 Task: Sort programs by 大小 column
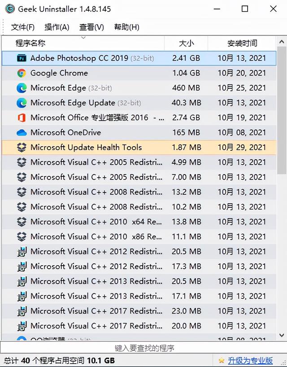[186, 43]
